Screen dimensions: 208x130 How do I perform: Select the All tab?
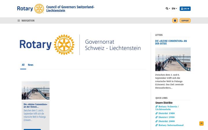click(x=23, y=65)
